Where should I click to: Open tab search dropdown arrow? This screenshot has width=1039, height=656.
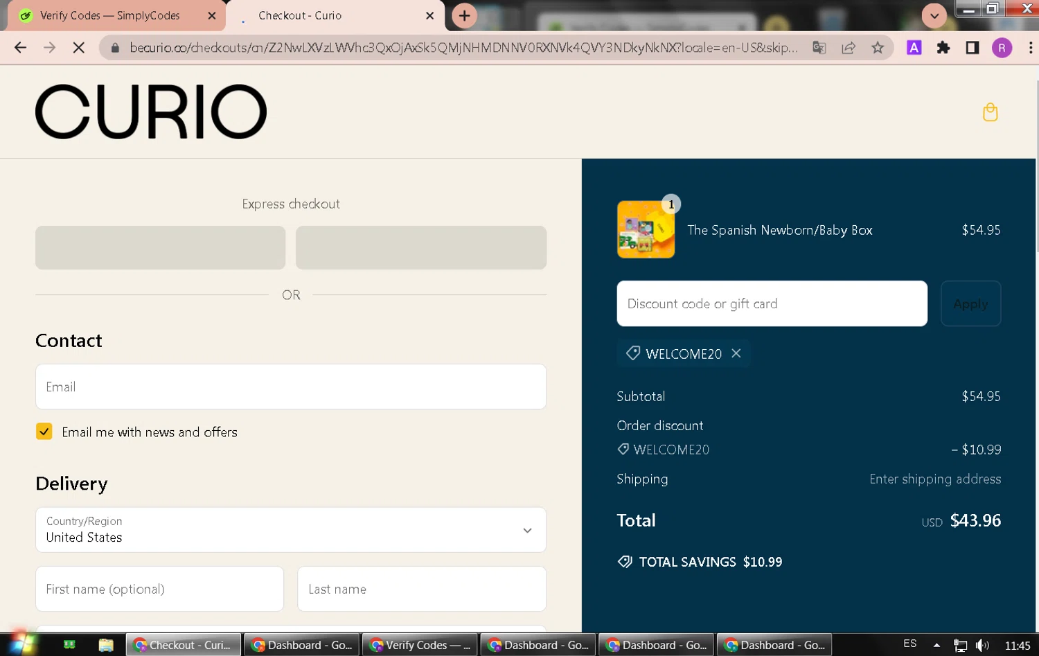tap(934, 15)
